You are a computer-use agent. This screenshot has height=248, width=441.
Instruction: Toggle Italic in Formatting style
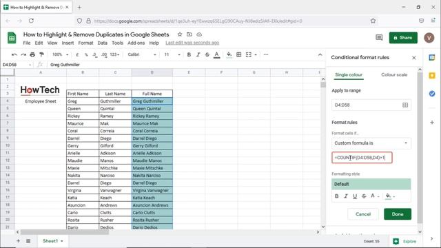point(346,196)
